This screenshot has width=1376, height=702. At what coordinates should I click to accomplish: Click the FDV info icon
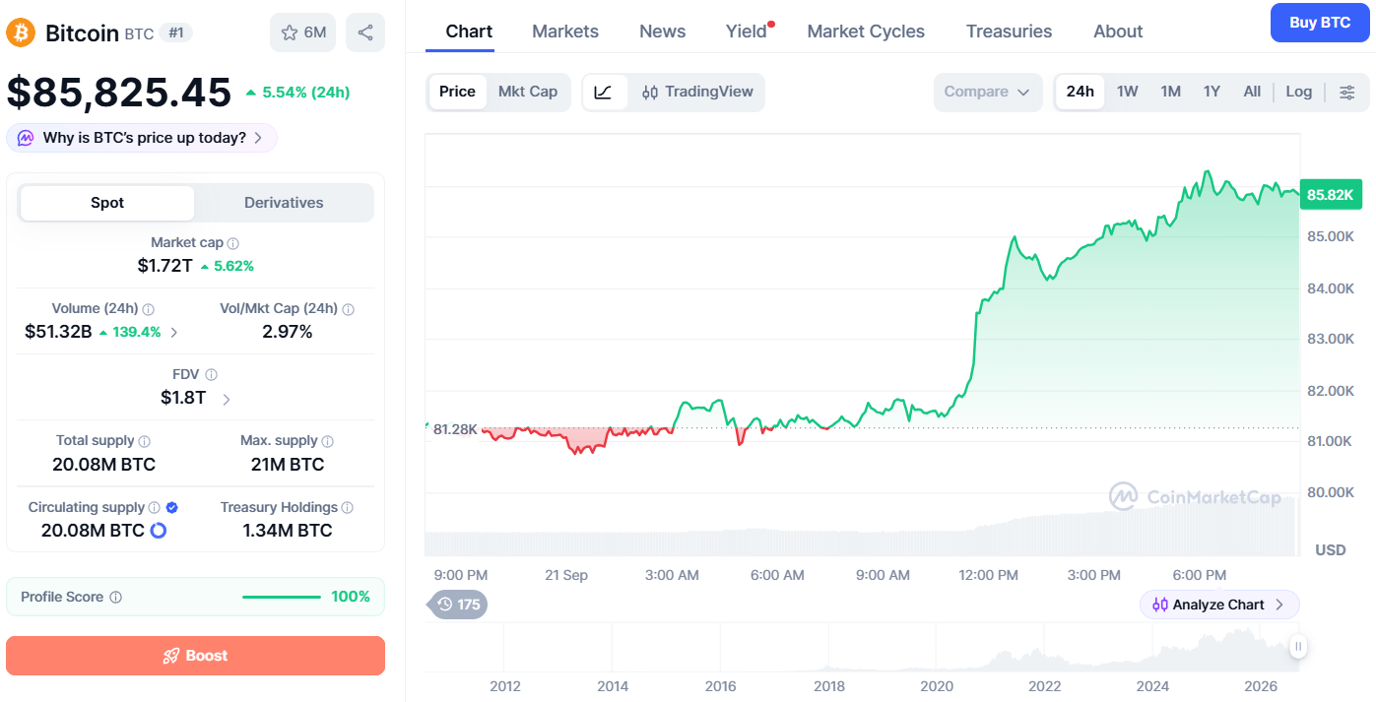coord(211,375)
